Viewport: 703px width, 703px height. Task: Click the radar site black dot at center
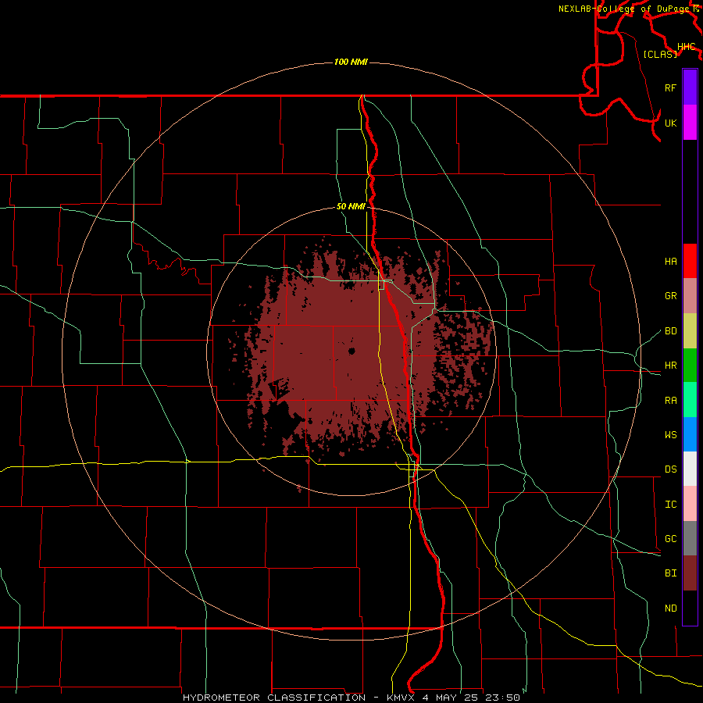coord(351,351)
